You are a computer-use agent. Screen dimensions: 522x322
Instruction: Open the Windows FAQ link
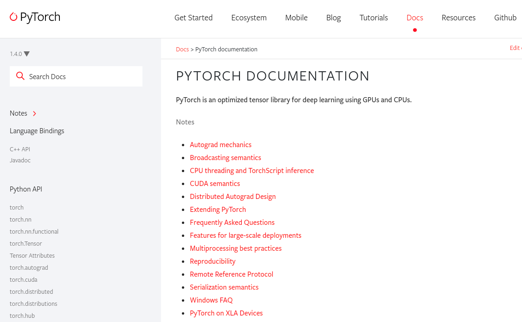point(211,300)
